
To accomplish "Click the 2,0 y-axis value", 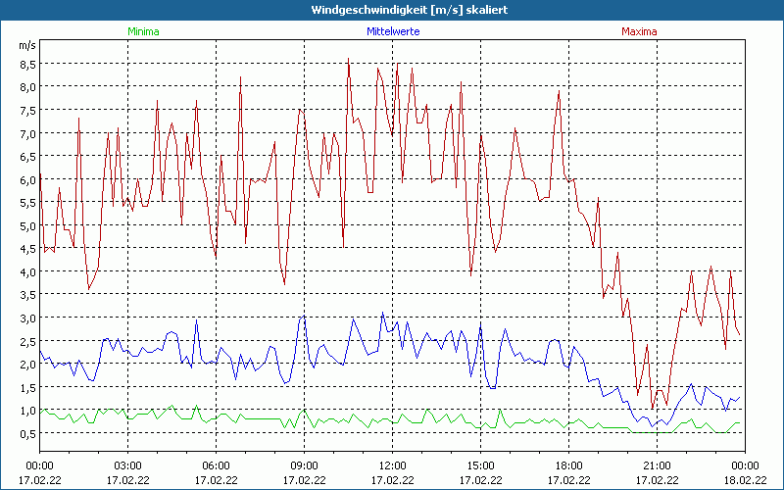I will [27, 365].
